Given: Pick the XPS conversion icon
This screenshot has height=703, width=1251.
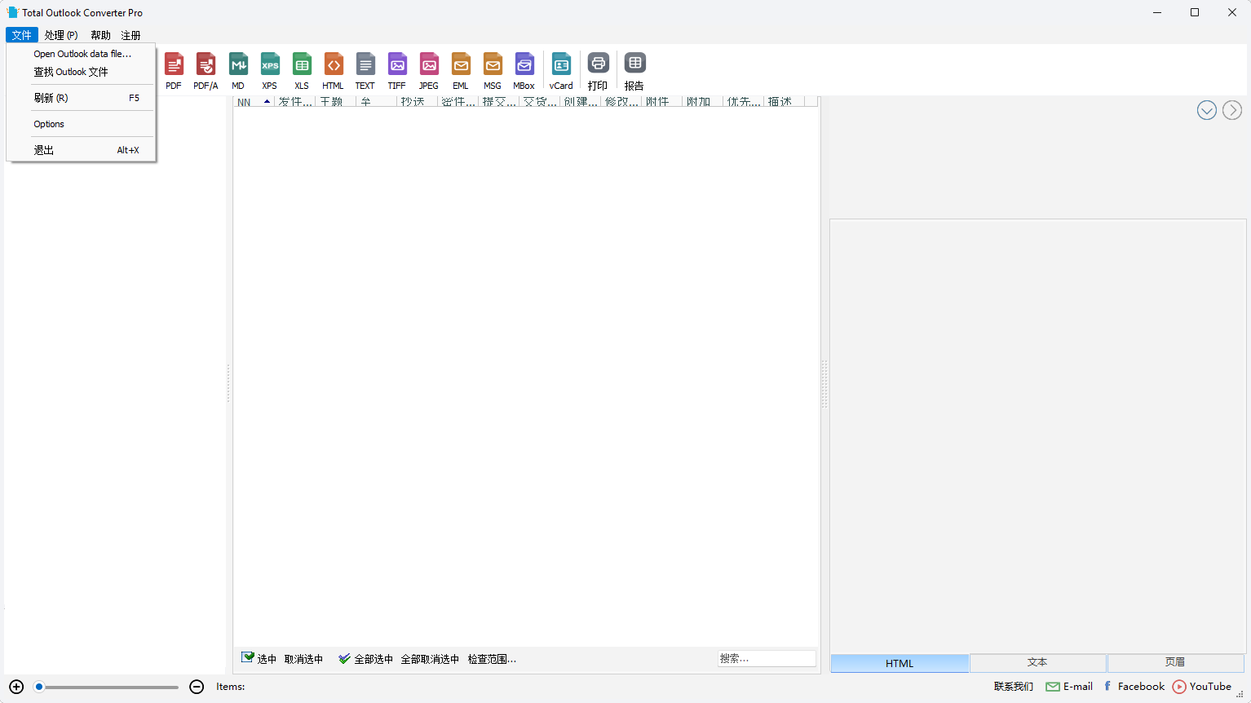Looking at the screenshot, I should (270, 71).
